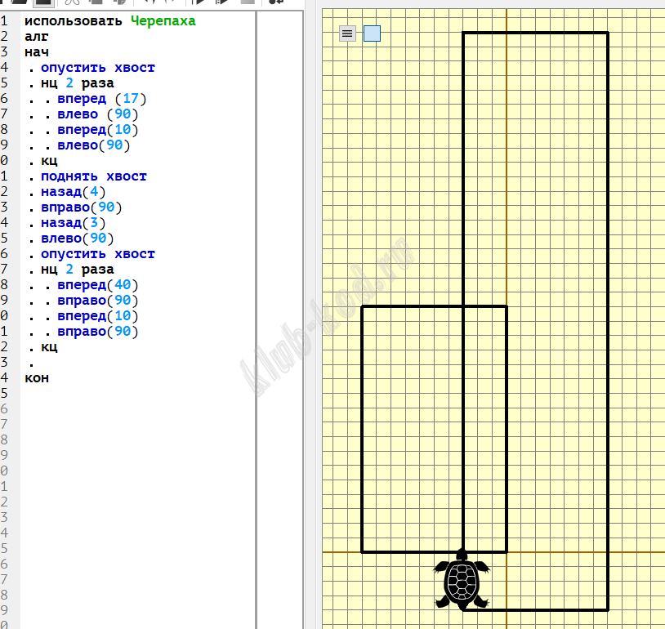Open the turtle window hamburger menu
The height and width of the screenshot is (629, 665).
tap(347, 33)
